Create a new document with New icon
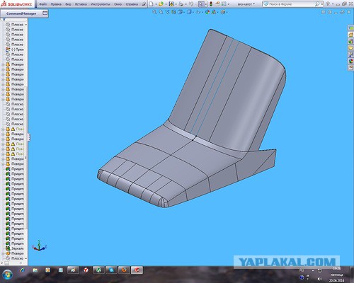 point(152,4)
